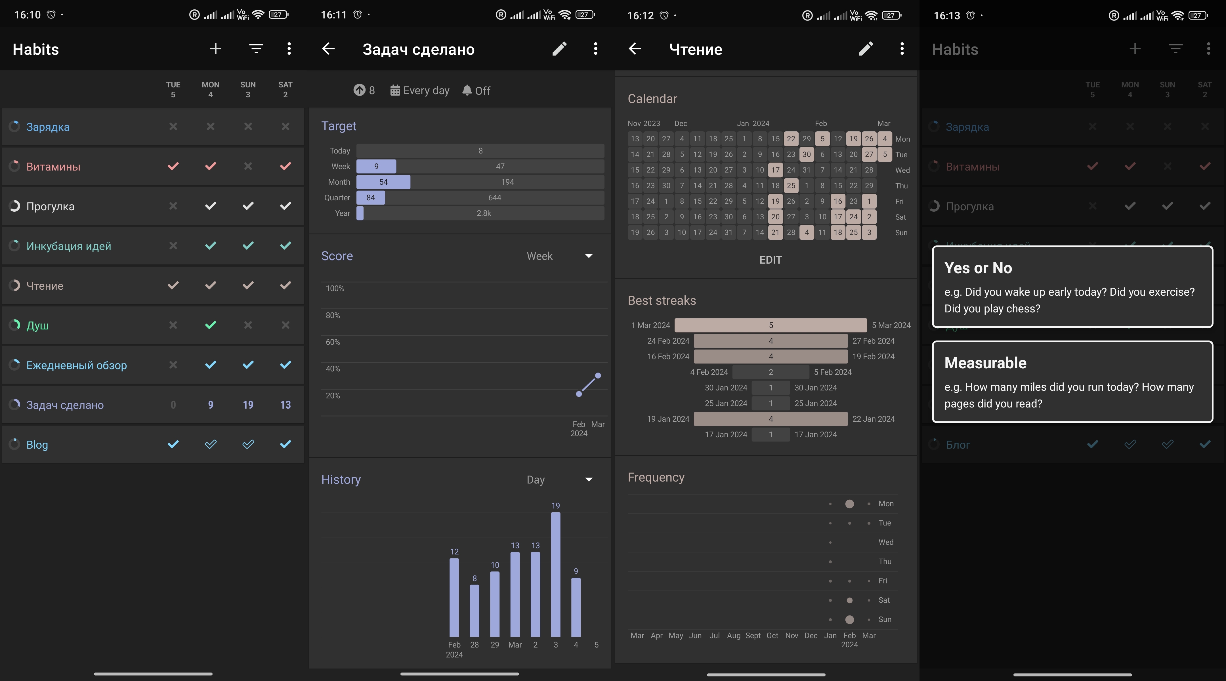Toggle Душ checkmark for Monday 4
Image resolution: width=1226 pixels, height=681 pixels.
pyautogui.click(x=210, y=325)
